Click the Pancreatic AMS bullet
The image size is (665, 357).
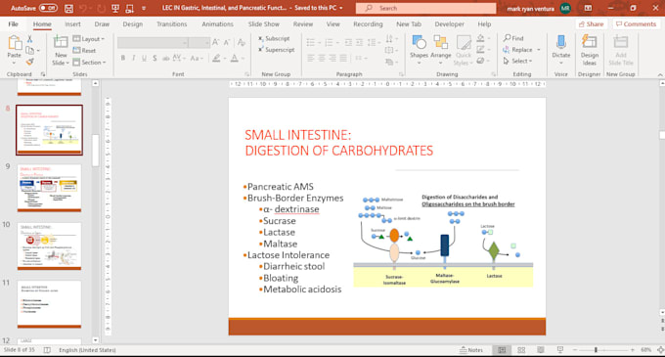(x=281, y=187)
